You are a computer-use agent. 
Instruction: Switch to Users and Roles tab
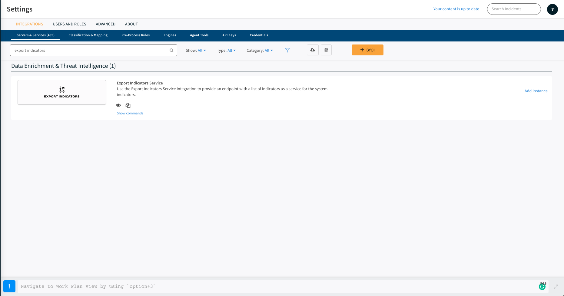(x=69, y=24)
